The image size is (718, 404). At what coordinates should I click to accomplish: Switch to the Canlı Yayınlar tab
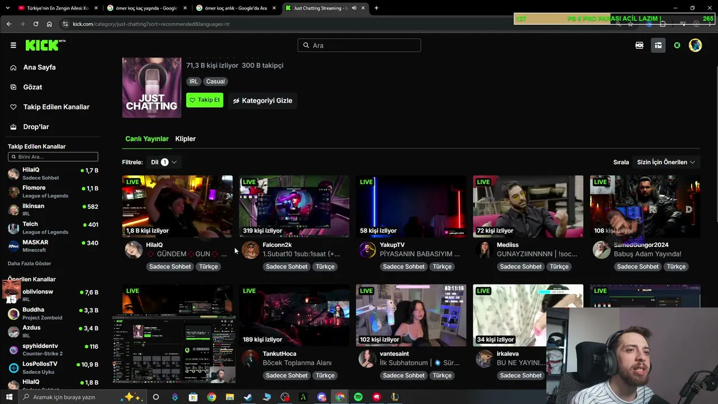[x=147, y=139]
